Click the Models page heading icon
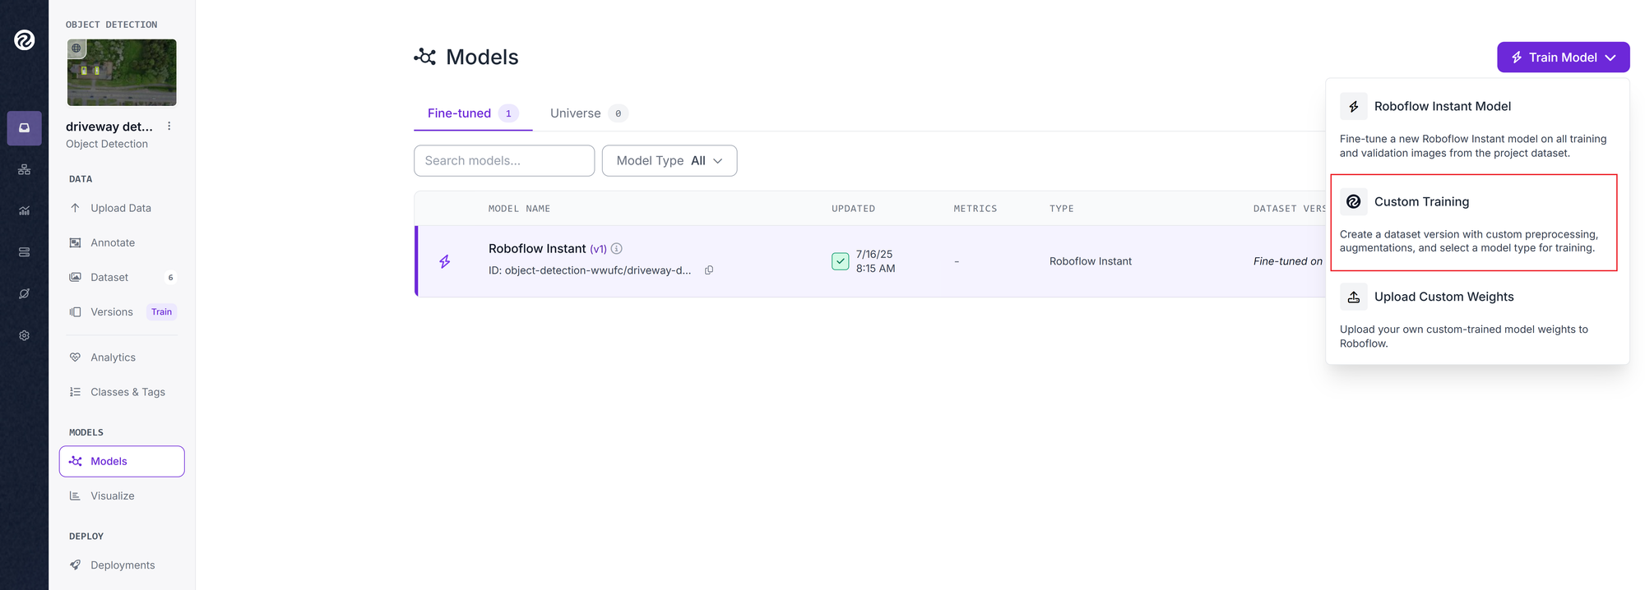This screenshot has width=1645, height=590. (425, 57)
